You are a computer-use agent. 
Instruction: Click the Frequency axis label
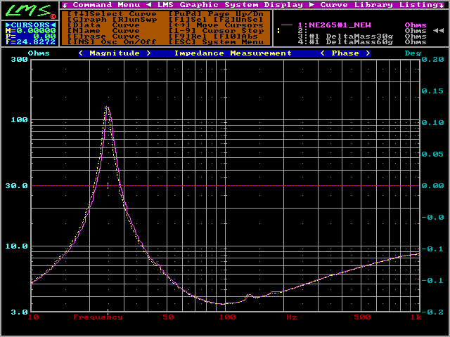pos(98,317)
